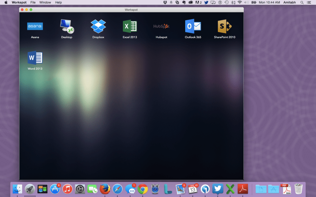Open Google Chrome in the Dock
The image size is (316, 197).
point(143,189)
